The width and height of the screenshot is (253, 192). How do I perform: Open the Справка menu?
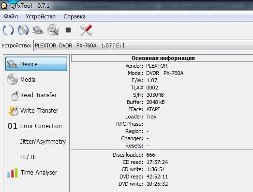[x=74, y=16]
